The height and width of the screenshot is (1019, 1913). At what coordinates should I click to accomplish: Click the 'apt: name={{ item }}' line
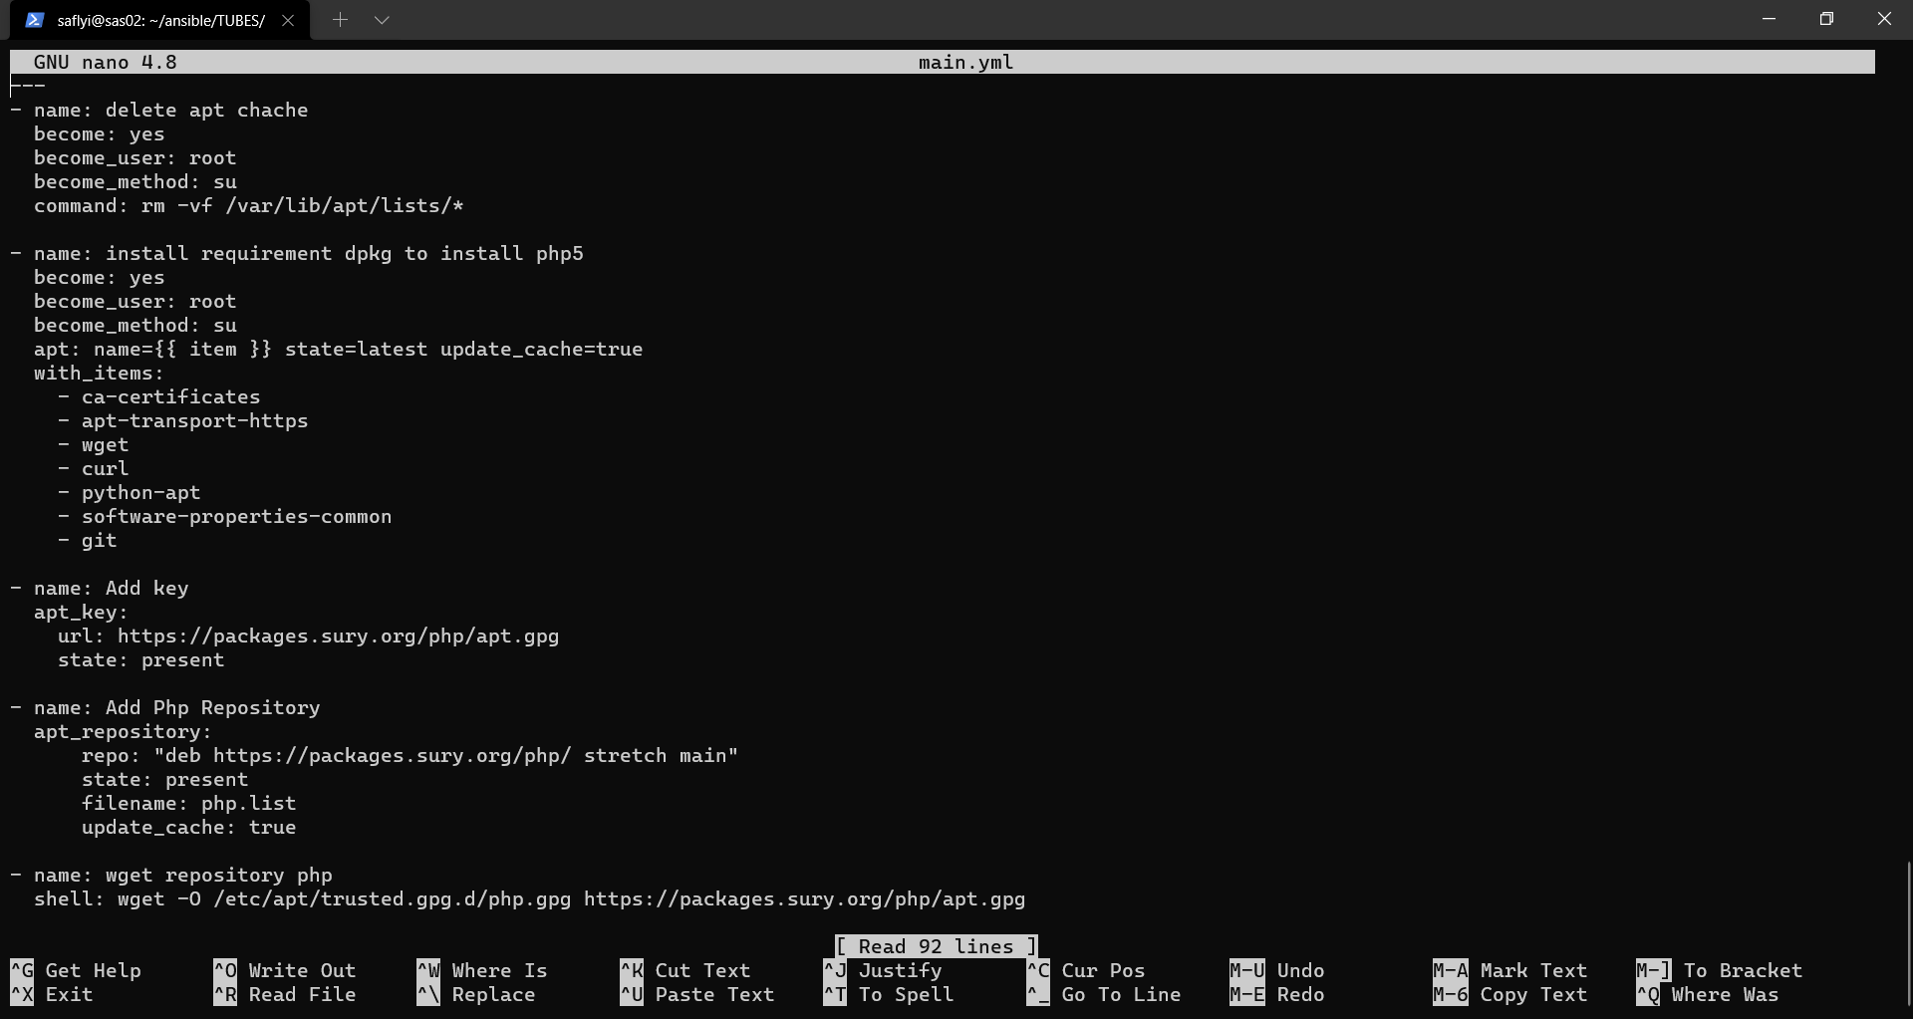tap(339, 349)
